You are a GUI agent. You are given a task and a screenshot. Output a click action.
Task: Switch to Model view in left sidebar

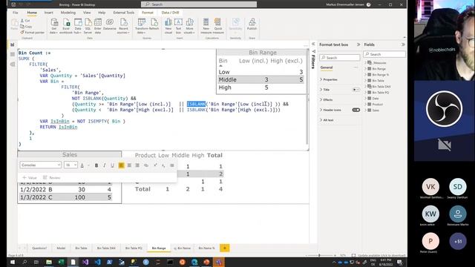coord(13,65)
